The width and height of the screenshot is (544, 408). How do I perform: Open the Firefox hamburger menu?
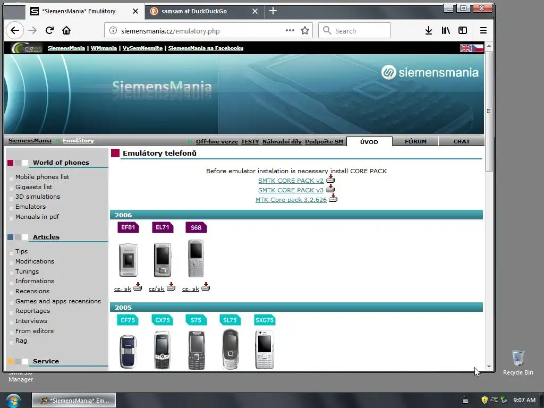[x=483, y=30]
